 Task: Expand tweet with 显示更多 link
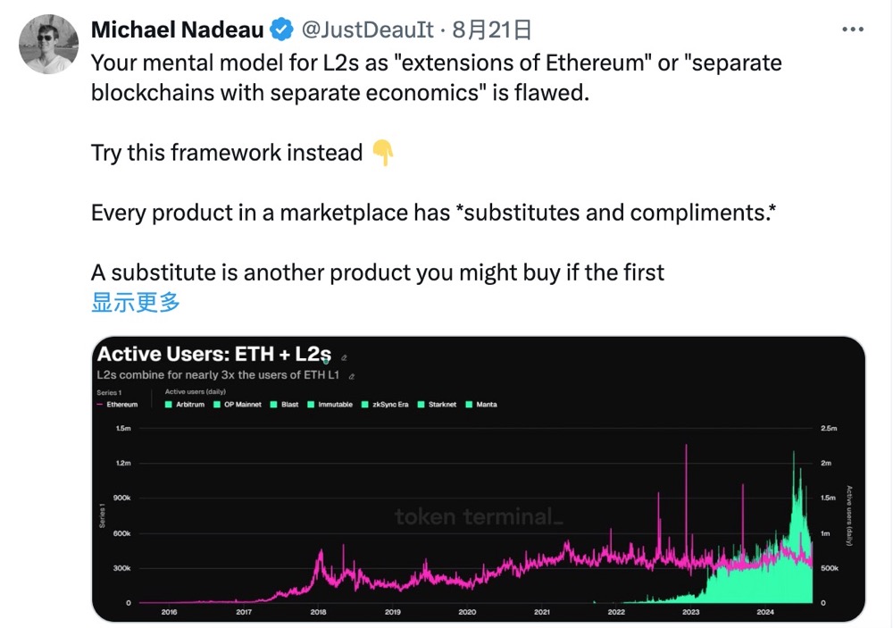coord(136,302)
